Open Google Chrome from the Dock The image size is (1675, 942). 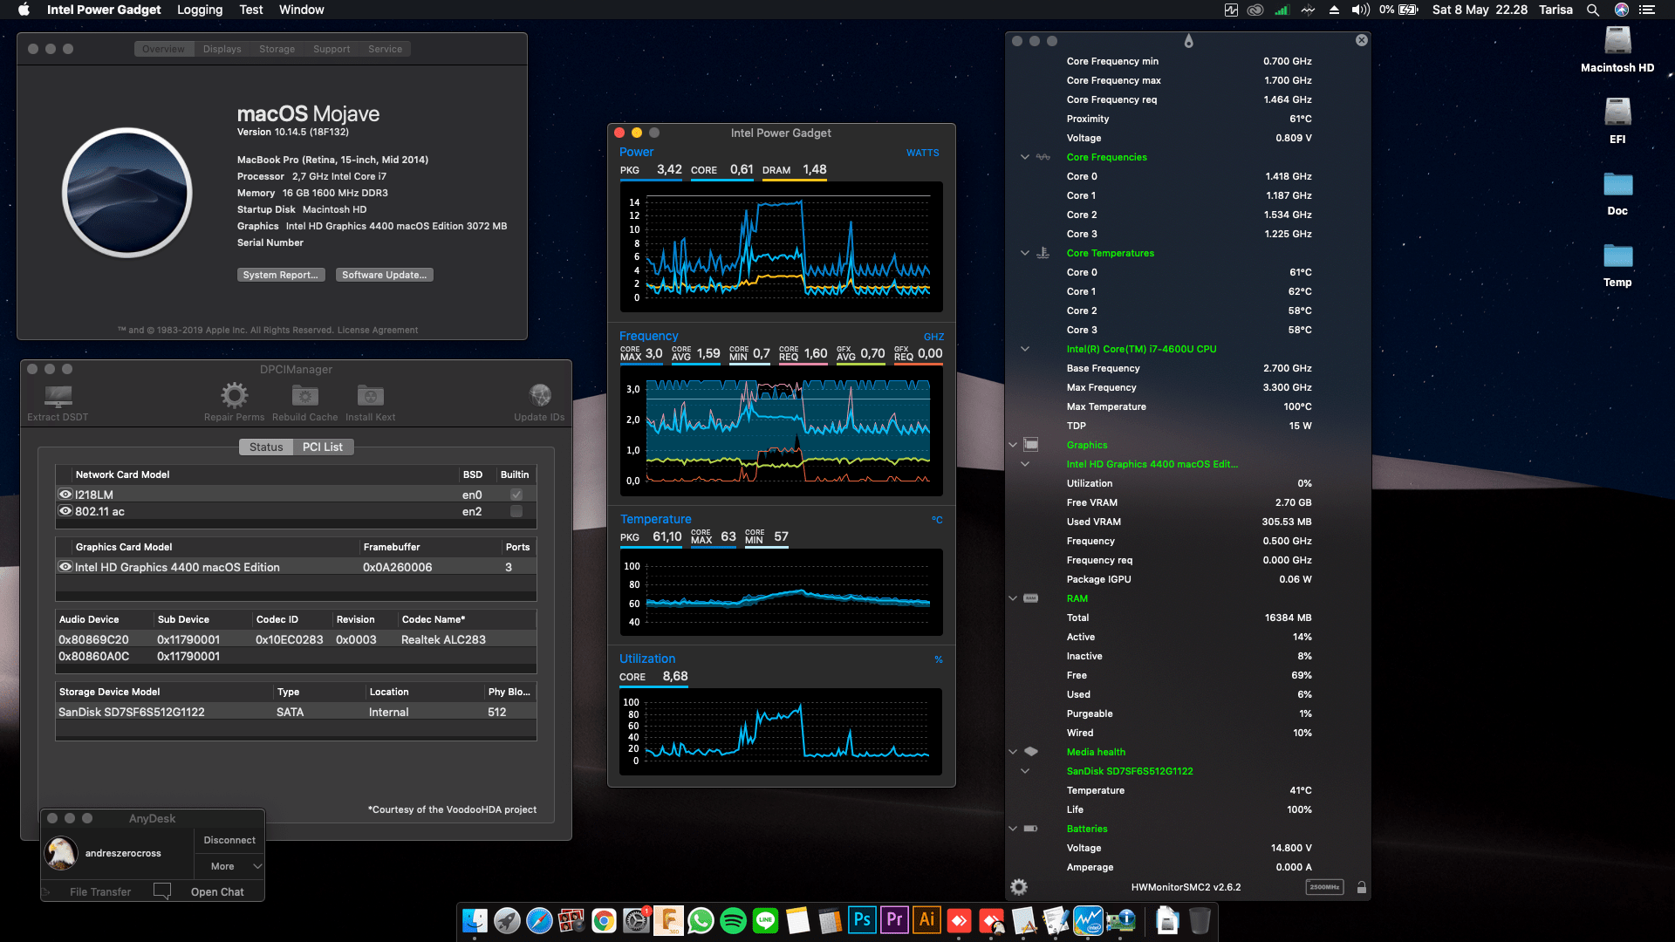tap(604, 921)
